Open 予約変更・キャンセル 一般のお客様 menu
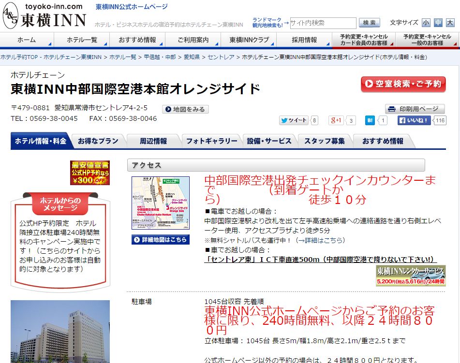The image size is (460, 363). point(427,40)
